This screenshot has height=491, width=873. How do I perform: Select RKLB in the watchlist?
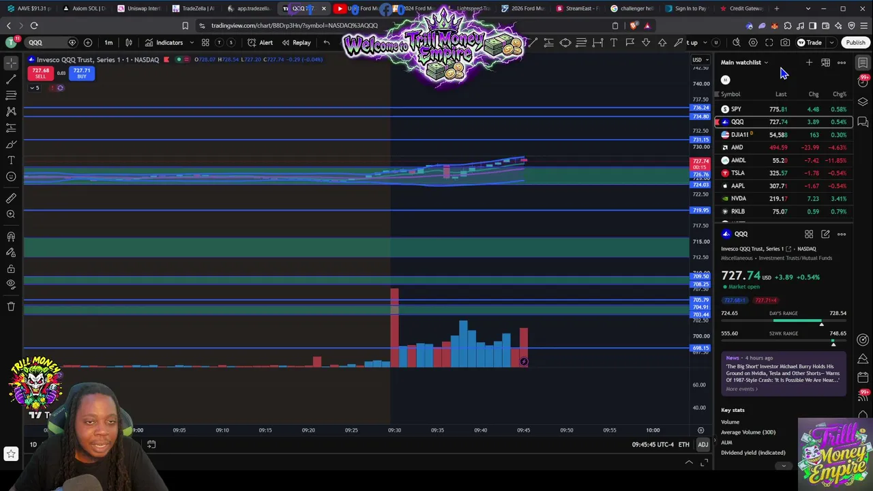784,211
